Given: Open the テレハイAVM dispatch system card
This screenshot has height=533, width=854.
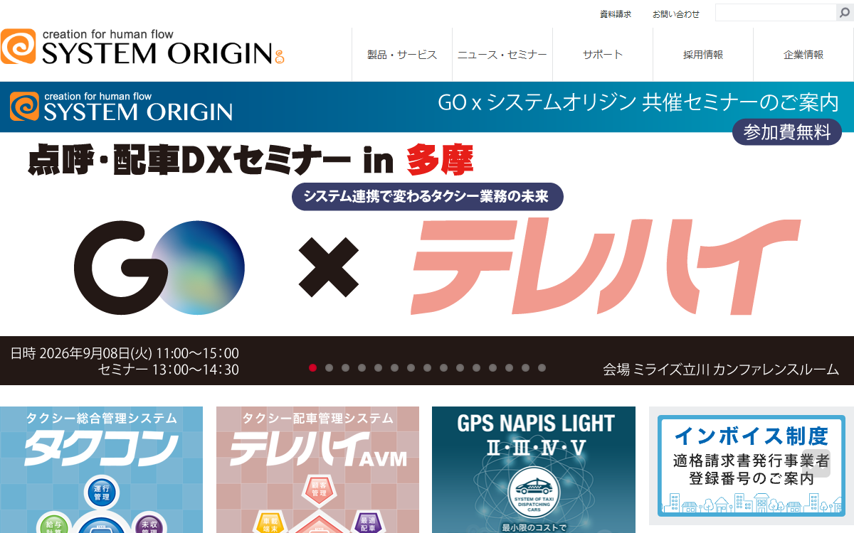Looking at the screenshot, I should click(317, 470).
